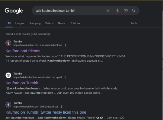
Task: Click the 'We know what happened to Kaufmo' snippet
Action: (x=65, y=56)
